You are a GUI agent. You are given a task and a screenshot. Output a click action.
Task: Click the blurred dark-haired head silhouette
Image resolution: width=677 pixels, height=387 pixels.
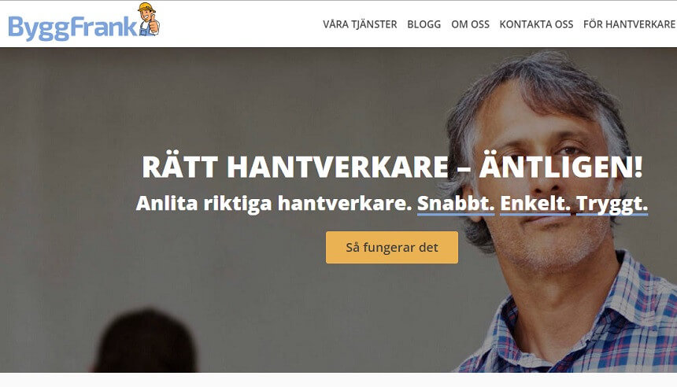tap(145, 341)
